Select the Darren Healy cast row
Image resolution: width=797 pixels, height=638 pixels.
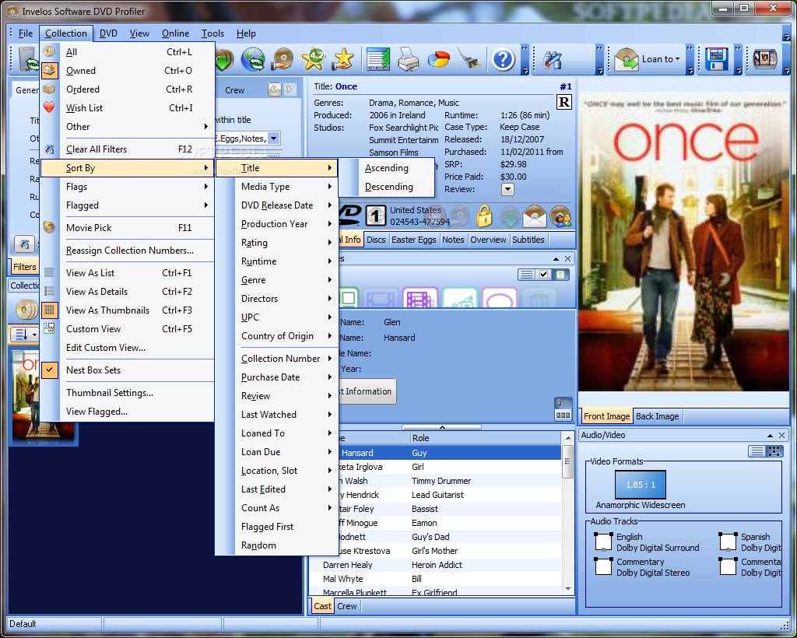tap(436, 565)
